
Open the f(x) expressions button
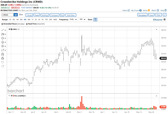click(x=62, y=15)
